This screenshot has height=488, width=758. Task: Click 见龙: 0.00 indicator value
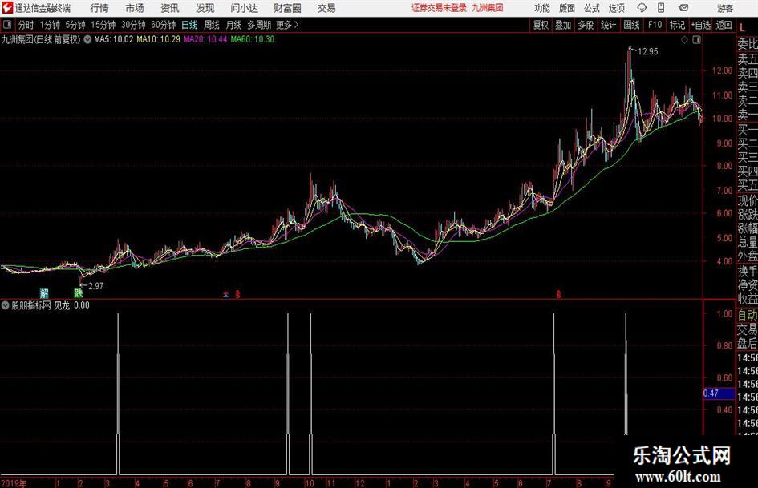tap(71, 305)
